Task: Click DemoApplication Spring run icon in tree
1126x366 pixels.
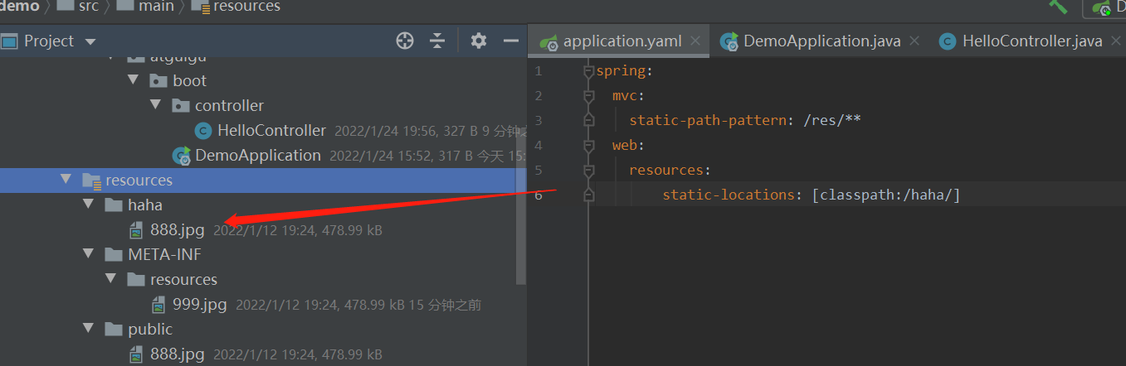Action: 181,155
